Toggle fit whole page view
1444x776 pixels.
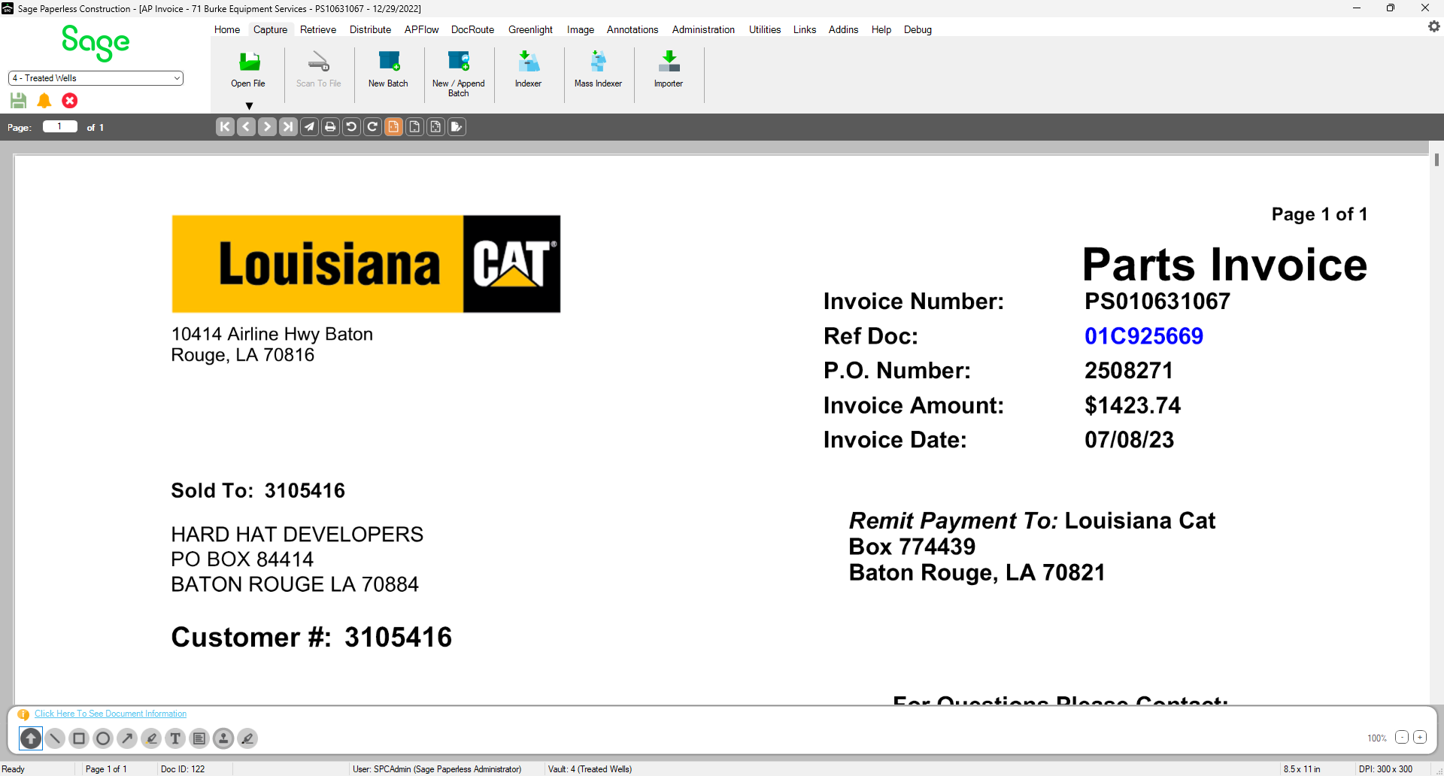pos(435,127)
